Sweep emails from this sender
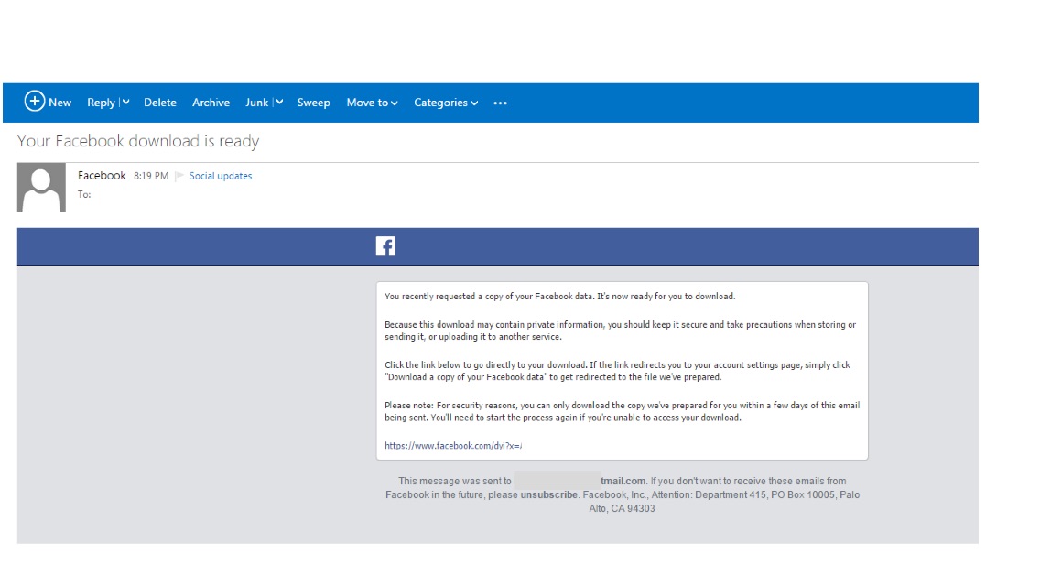This screenshot has width=1040, height=586. pyautogui.click(x=314, y=103)
